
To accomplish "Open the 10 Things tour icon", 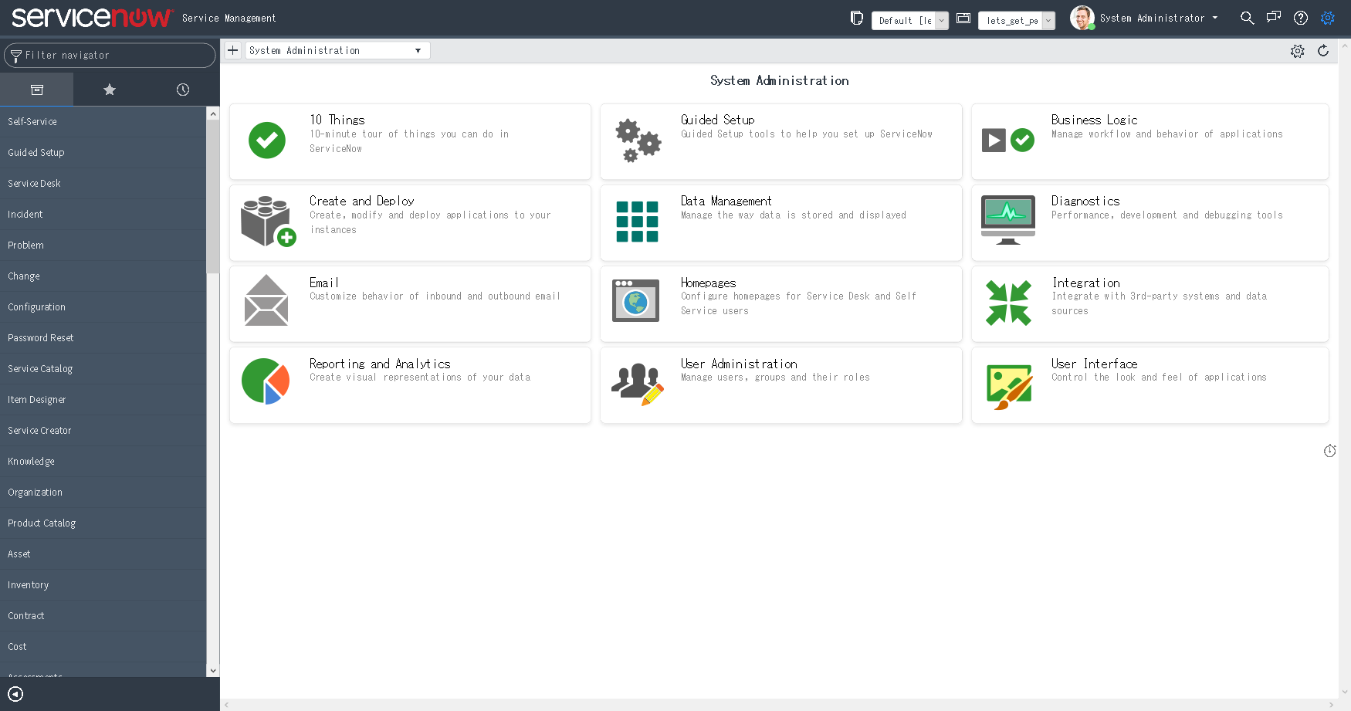I will coord(266,141).
